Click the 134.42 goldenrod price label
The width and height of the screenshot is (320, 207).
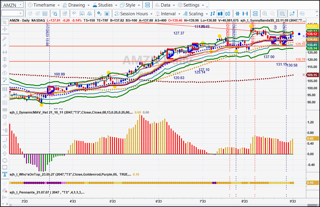312,40
